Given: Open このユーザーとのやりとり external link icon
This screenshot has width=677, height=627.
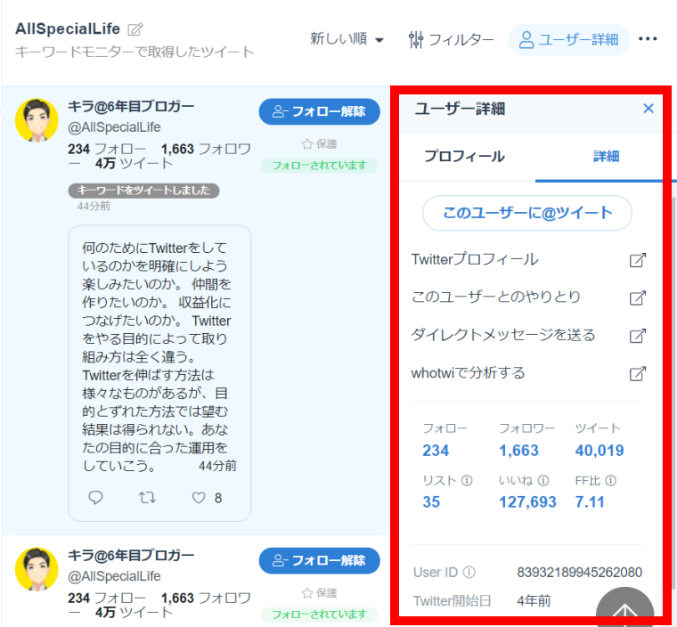Looking at the screenshot, I should pos(637,297).
